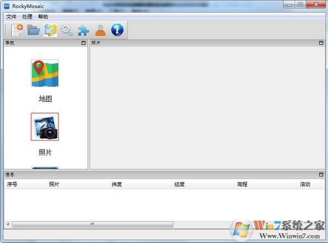Float the 照片 panel with its button

321,43
